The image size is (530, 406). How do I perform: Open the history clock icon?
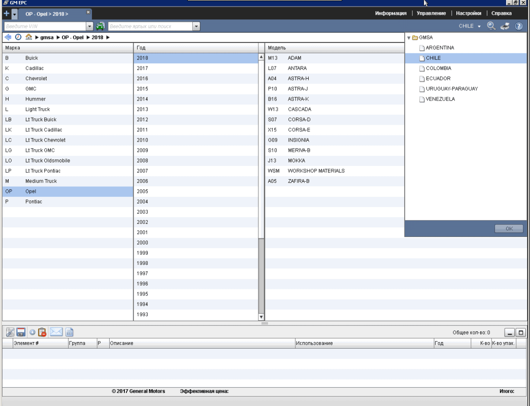18,37
